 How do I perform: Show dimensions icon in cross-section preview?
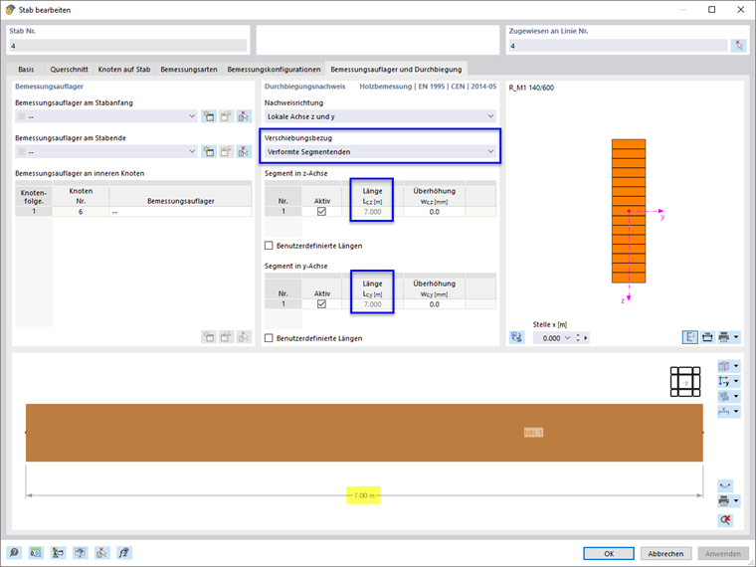click(707, 337)
